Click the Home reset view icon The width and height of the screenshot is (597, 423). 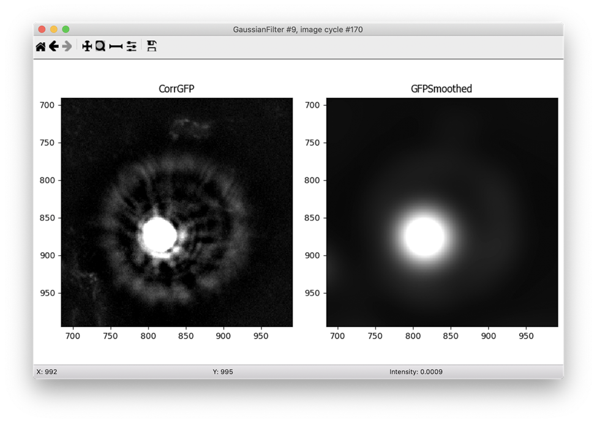[40, 47]
